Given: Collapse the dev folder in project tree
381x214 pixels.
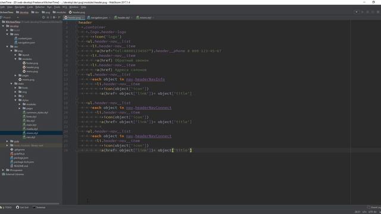Looking at the screenshot, I should [x=7, y=46].
